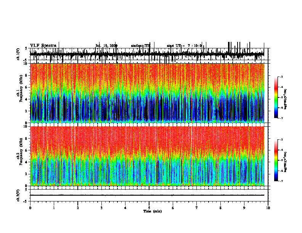Click the '4' minute tick label
Screen dimensions: 302x233
tap(125, 208)
